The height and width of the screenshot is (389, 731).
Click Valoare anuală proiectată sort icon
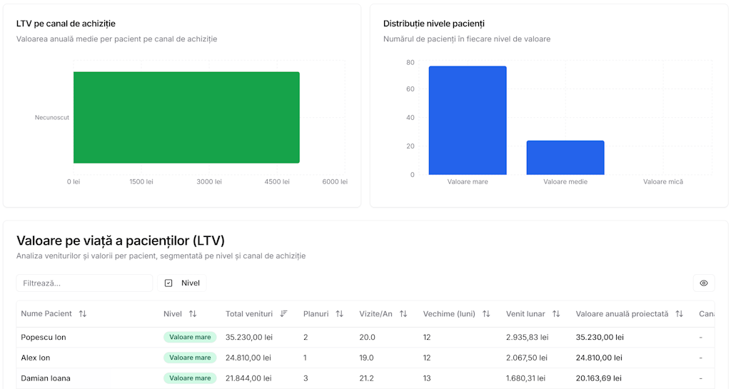(x=680, y=314)
